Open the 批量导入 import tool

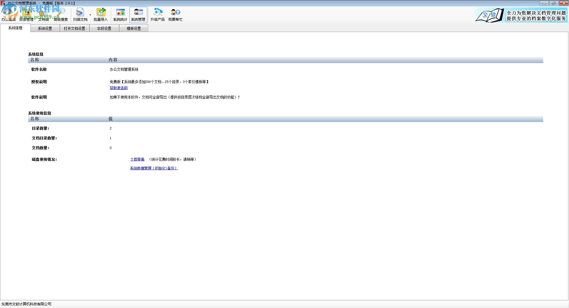100,15
